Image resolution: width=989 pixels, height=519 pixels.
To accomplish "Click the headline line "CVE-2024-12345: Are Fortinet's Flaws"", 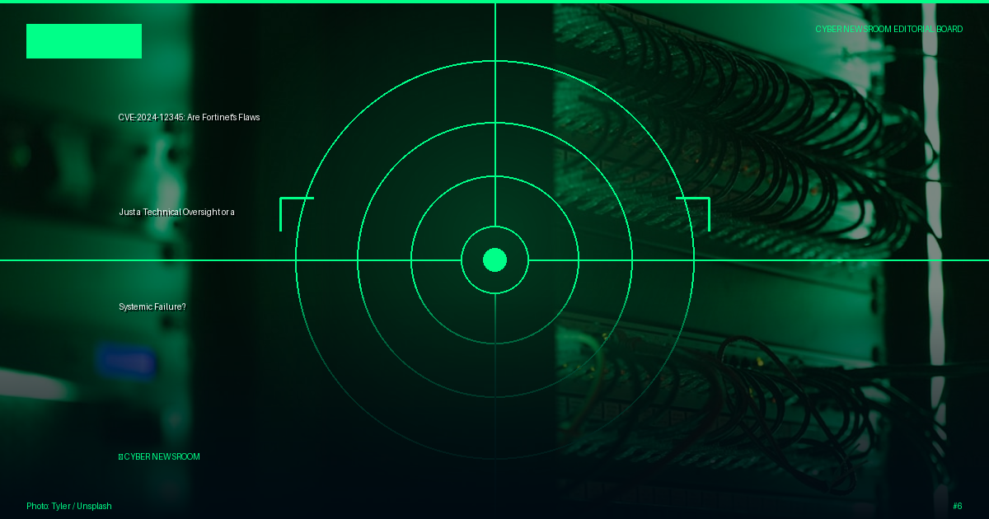I will point(189,117).
